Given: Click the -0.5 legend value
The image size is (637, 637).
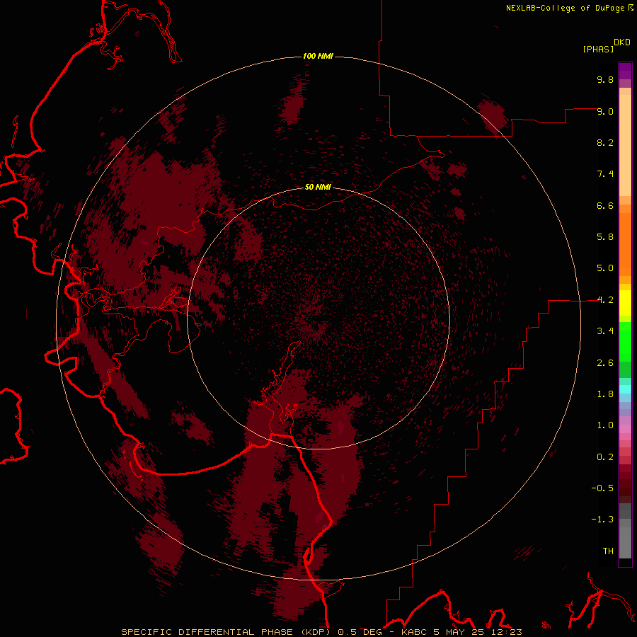Looking at the screenshot, I should pos(602,488).
